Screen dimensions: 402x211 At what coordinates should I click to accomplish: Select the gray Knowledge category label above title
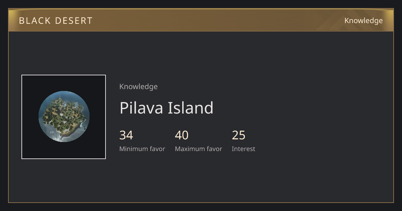pos(138,87)
